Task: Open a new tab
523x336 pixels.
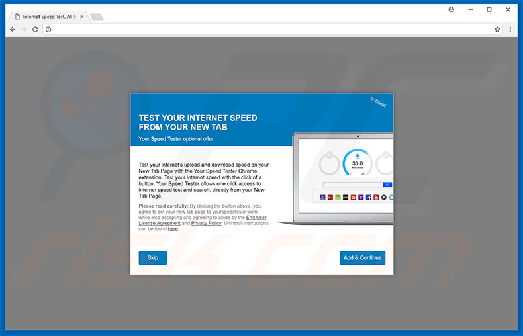Action: click(x=97, y=17)
